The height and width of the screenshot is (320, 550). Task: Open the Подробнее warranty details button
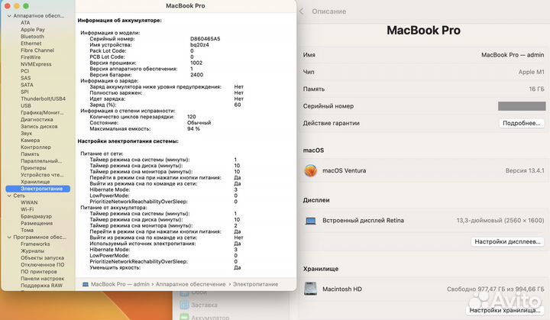coord(521,123)
